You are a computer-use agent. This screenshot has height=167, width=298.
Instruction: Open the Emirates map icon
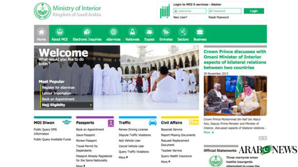(166, 32)
